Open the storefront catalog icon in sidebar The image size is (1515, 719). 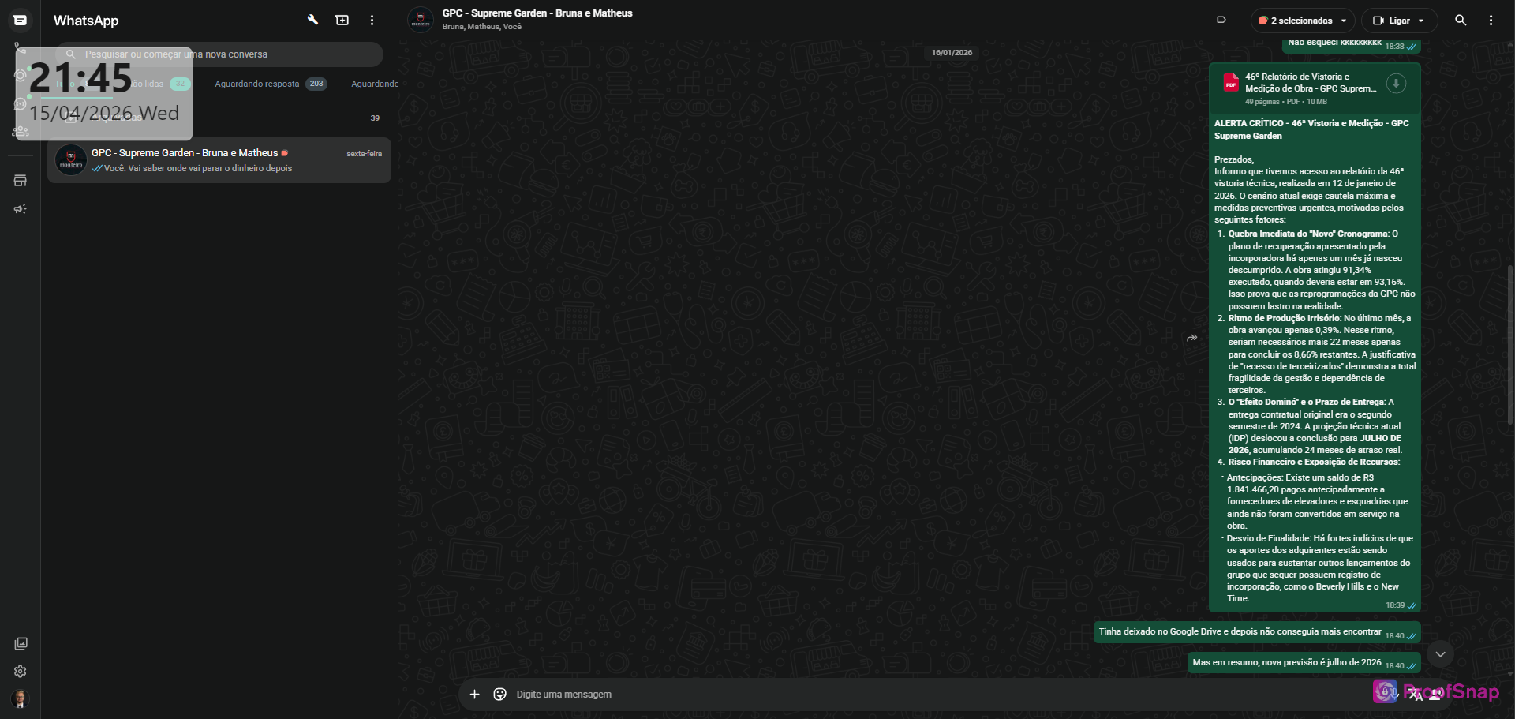click(x=21, y=181)
